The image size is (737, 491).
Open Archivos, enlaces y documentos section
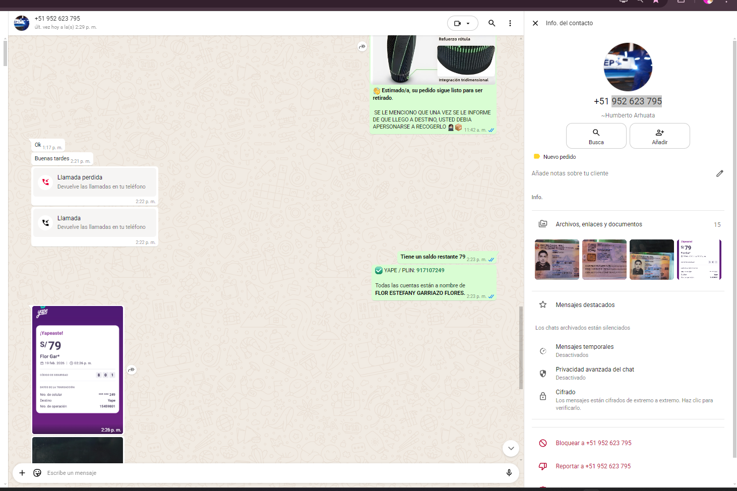pyautogui.click(x=598, y=224)
